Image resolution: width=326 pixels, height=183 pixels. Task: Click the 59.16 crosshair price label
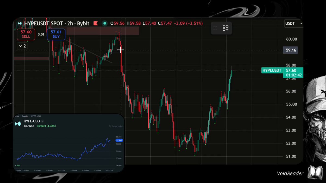point(290,50)
